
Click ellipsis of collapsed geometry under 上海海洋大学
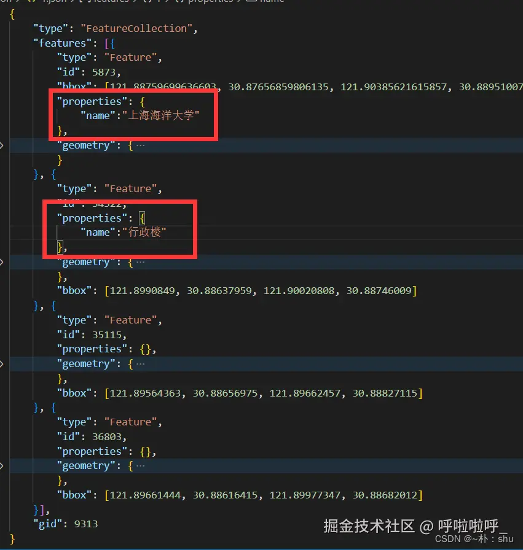[x=140, y=145]
